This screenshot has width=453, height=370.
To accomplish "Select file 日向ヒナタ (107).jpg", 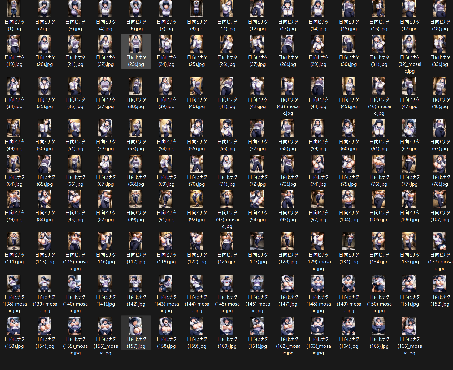I will click(440, 206).
